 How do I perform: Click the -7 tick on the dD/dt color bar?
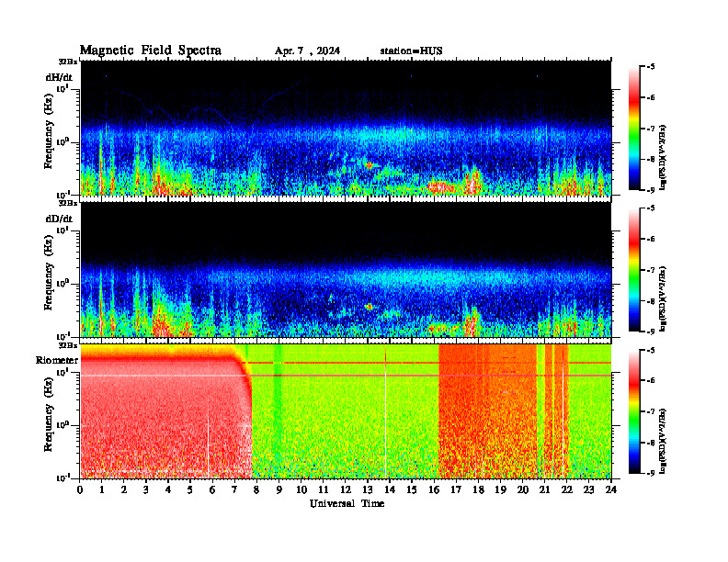click(x=650, y=270)
